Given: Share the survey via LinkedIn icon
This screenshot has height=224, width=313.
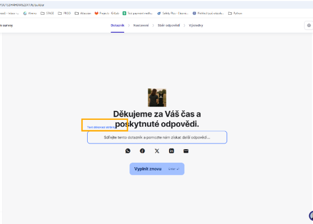Looking at the screenshot, I should tap(171, 151).
